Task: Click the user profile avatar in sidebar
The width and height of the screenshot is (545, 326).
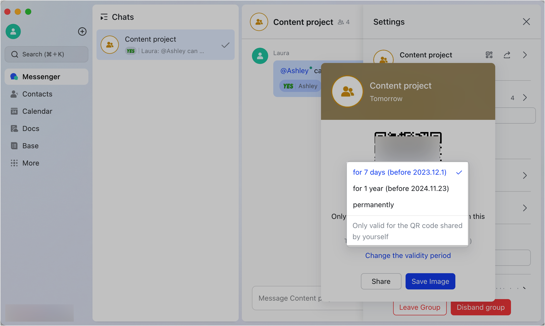Action: (x=13, y=31)
